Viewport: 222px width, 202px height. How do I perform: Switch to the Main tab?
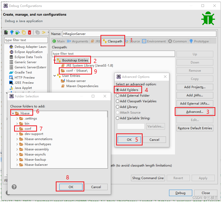pyautogui.click(x=59, y=41)
